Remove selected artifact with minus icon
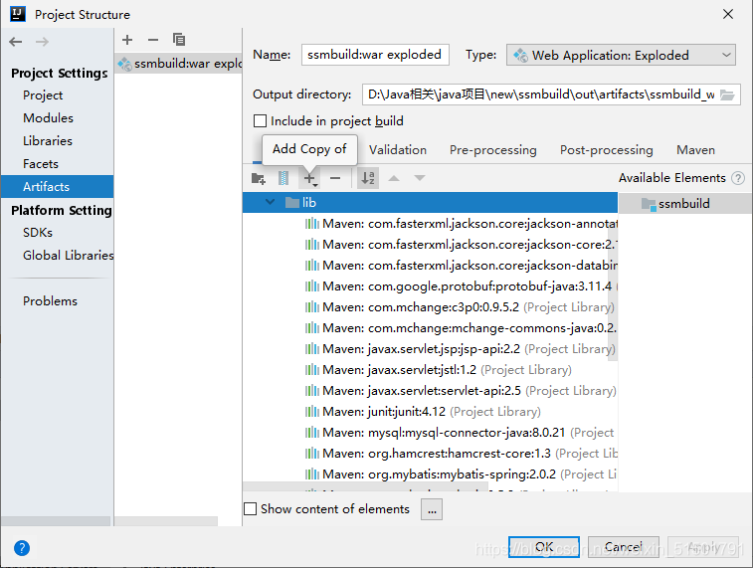Viewport: 753px width, 568px height. [153, 40]
